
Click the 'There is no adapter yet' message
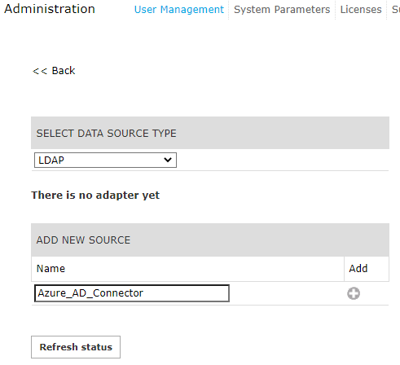coord(95,195)
